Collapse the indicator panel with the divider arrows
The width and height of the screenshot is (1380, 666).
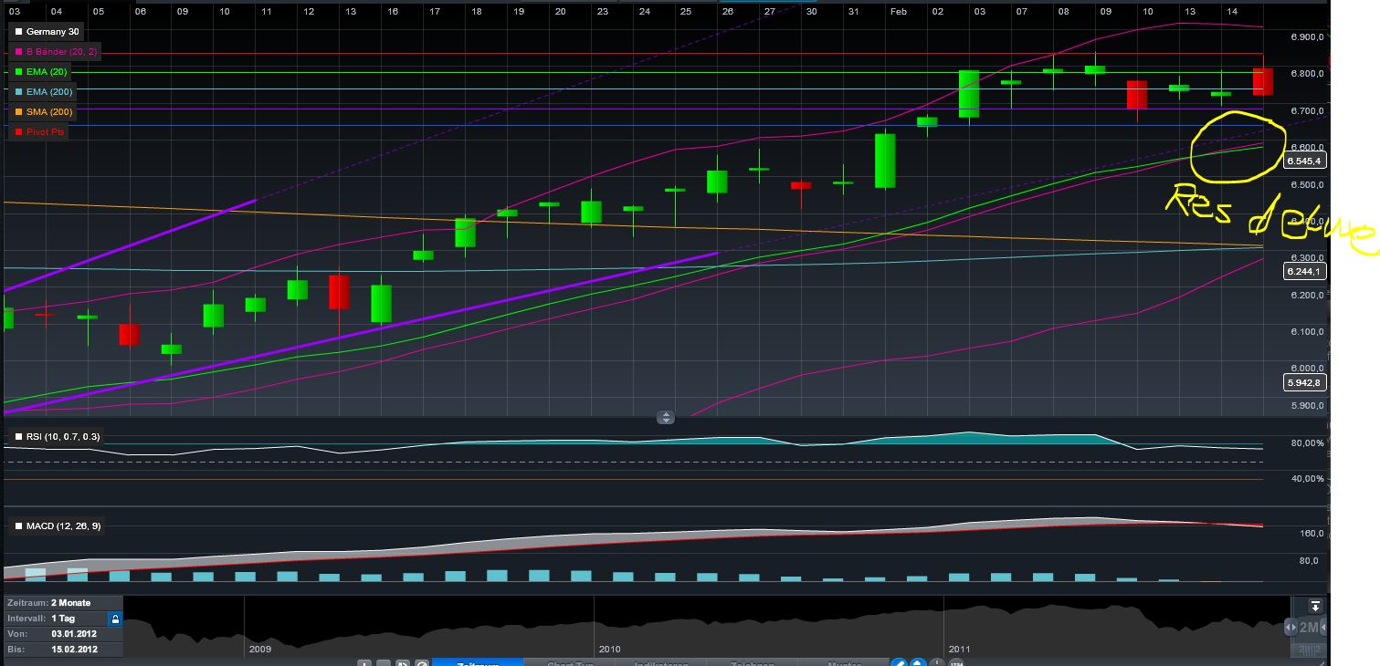[666, 418]
